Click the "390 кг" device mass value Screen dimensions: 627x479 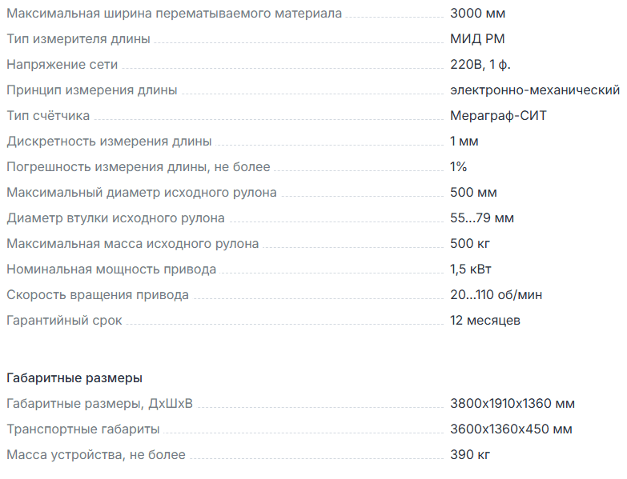tap(472, 455)
